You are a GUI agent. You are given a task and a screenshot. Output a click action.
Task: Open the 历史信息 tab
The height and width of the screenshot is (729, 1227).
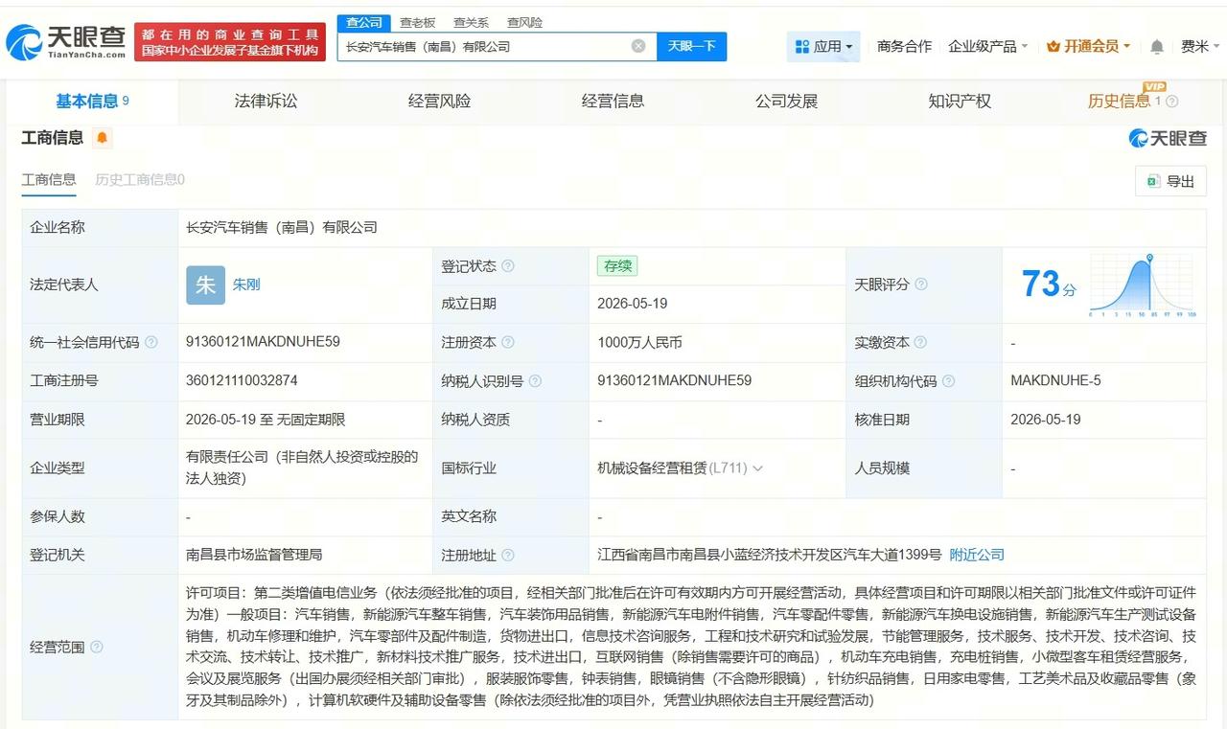[1119, 102]
